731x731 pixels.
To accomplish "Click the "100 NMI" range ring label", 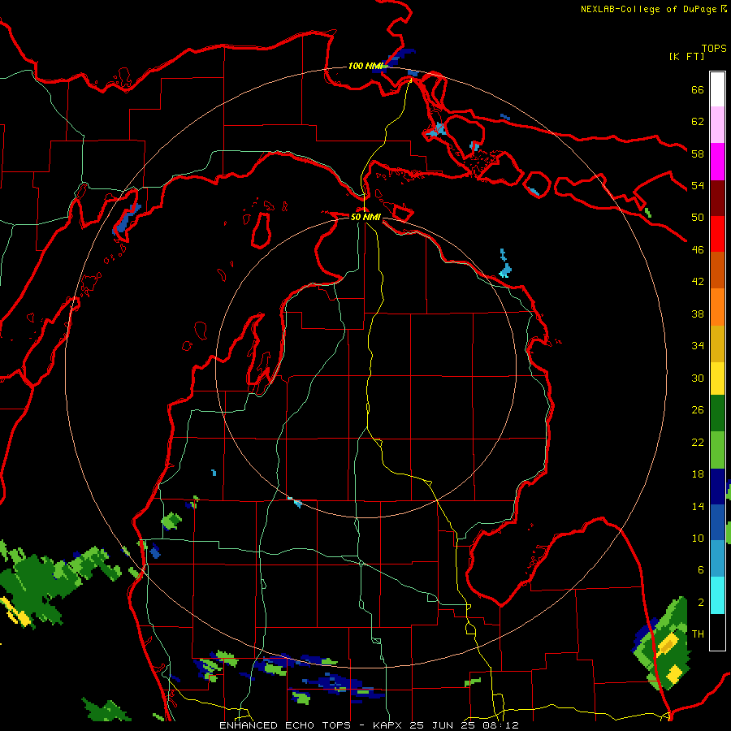I will click(x=365, y=66).
